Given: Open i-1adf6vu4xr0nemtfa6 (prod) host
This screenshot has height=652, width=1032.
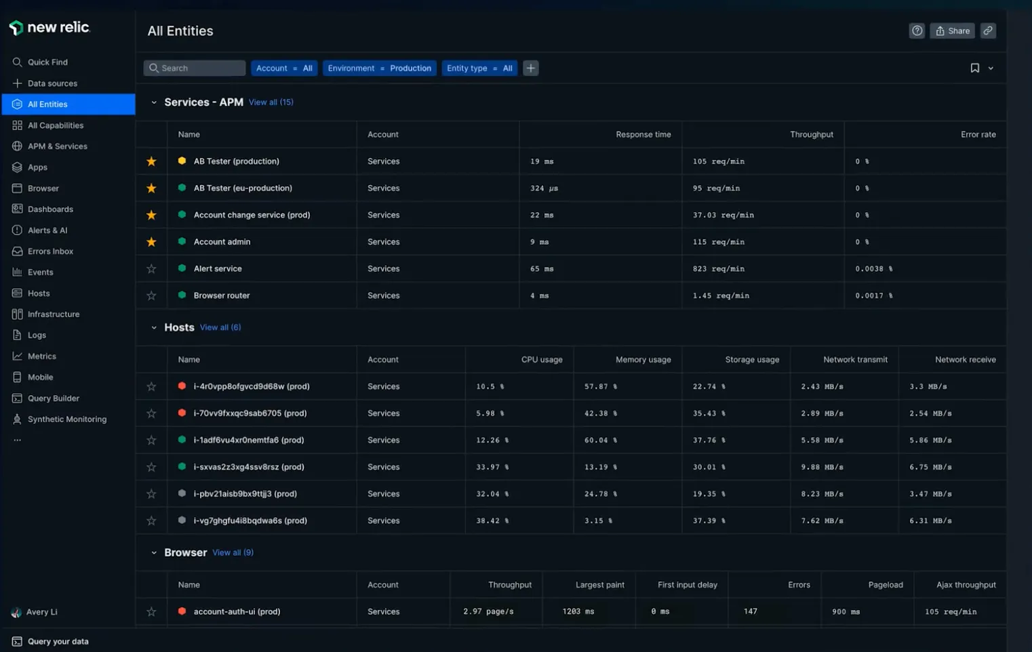Looking at the screenshot, I should coord(249,440).
